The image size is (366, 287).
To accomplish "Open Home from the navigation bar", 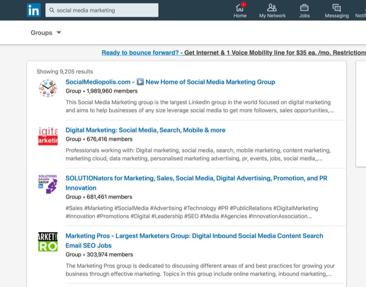I will tap(240, 10).
